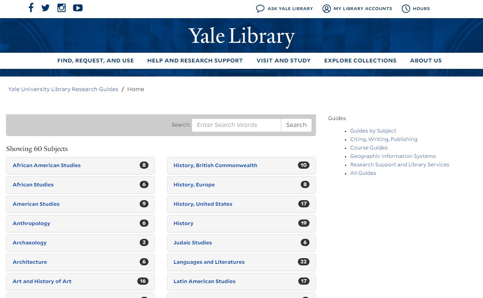Click the Showing 60 Subjects text
483x298 pixels.
point(37,149)
